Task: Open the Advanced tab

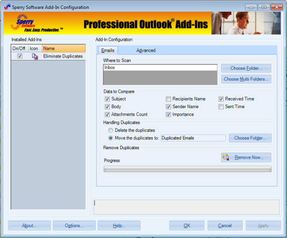Action: click(x=146, y=51)
